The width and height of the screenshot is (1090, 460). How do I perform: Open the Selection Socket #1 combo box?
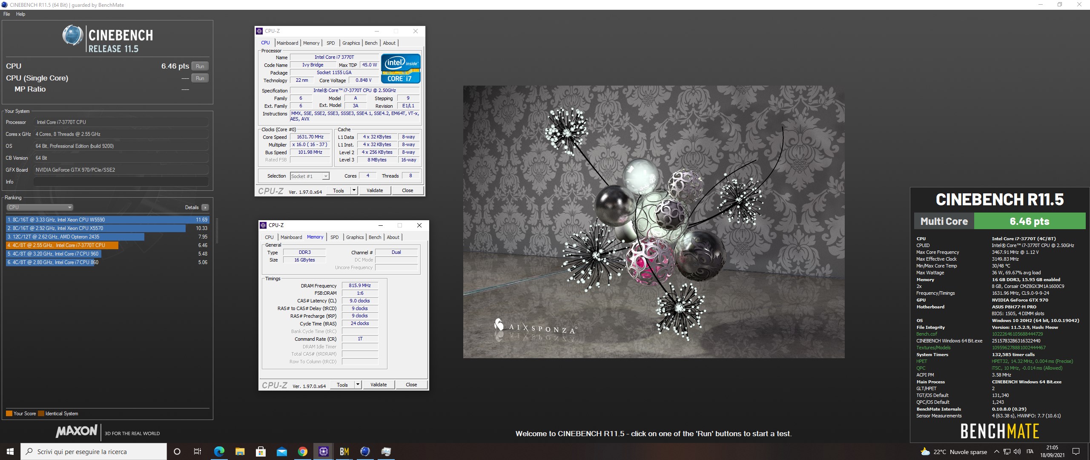(x=310, y=176)
